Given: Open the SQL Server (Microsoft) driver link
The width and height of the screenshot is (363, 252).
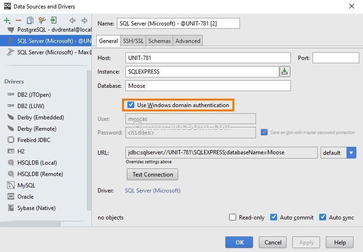Looking at the screenshot, I should pyautogui.click(x=153, y=191).
